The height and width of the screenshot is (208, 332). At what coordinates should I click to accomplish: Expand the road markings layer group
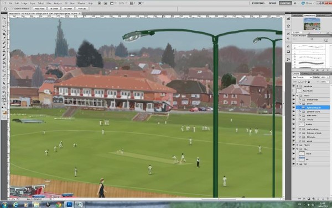tap(300, 129)
